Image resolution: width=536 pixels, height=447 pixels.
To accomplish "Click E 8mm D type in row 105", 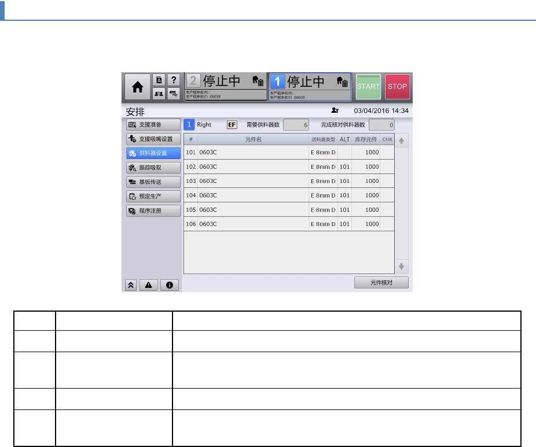I will point(323,210).
